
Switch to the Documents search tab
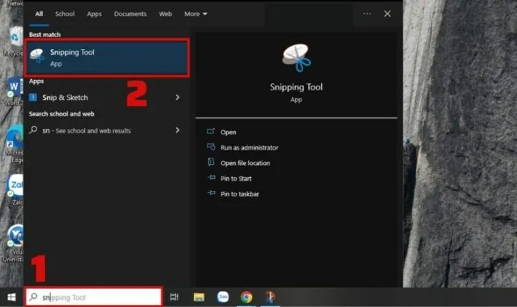click(x=131, y=14)
